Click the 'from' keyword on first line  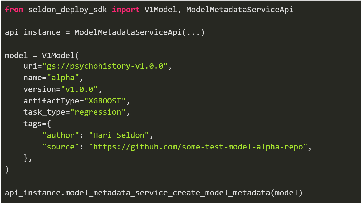click(14, 10)
